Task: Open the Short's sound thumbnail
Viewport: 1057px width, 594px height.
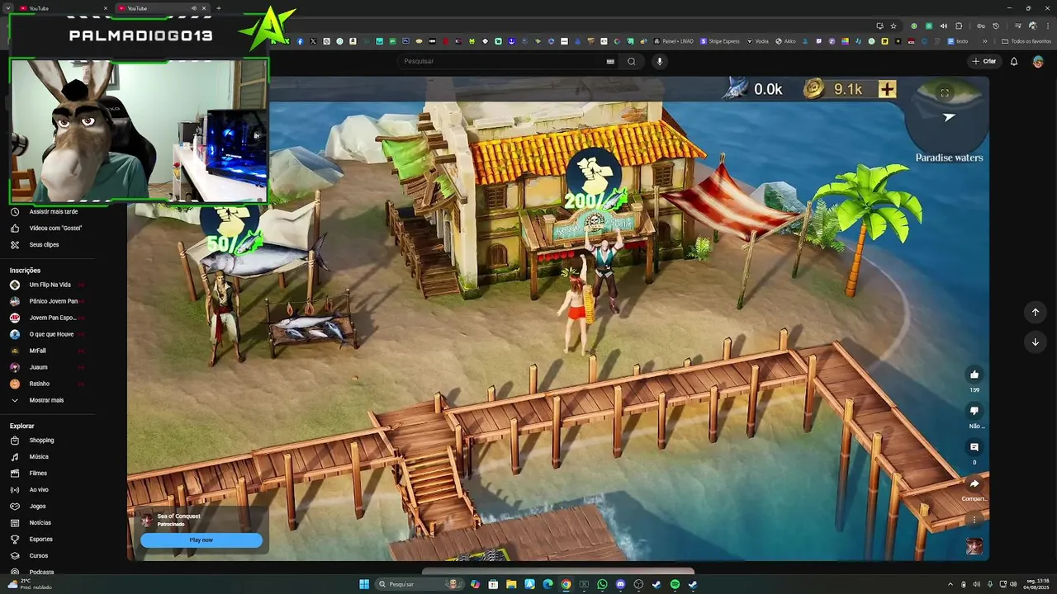Action: 974,546
